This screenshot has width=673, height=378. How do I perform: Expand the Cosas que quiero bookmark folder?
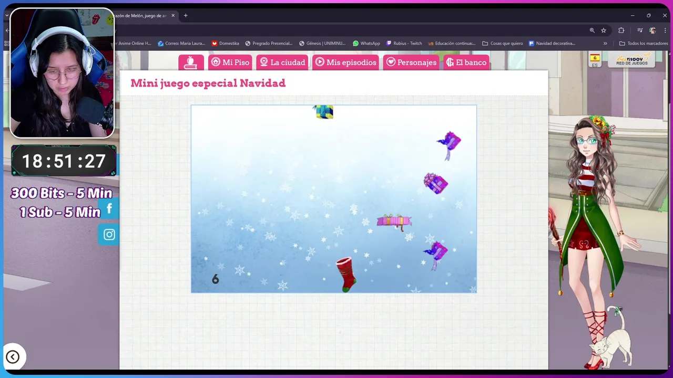[x=502, y=44]
